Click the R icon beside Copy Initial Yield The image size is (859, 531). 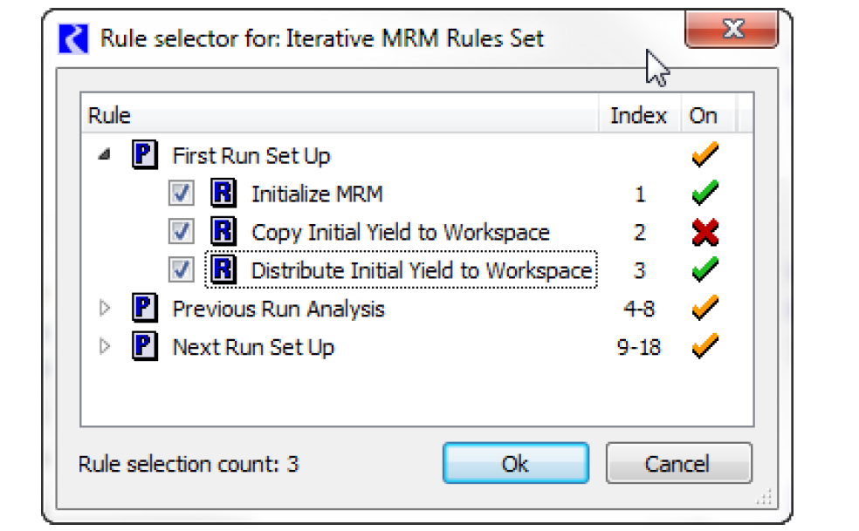point(224,232)
